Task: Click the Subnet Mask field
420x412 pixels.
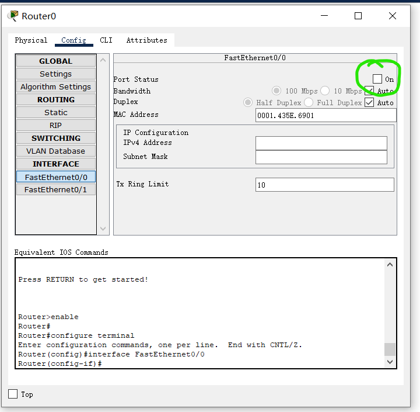Action: (x=321, y=157)
